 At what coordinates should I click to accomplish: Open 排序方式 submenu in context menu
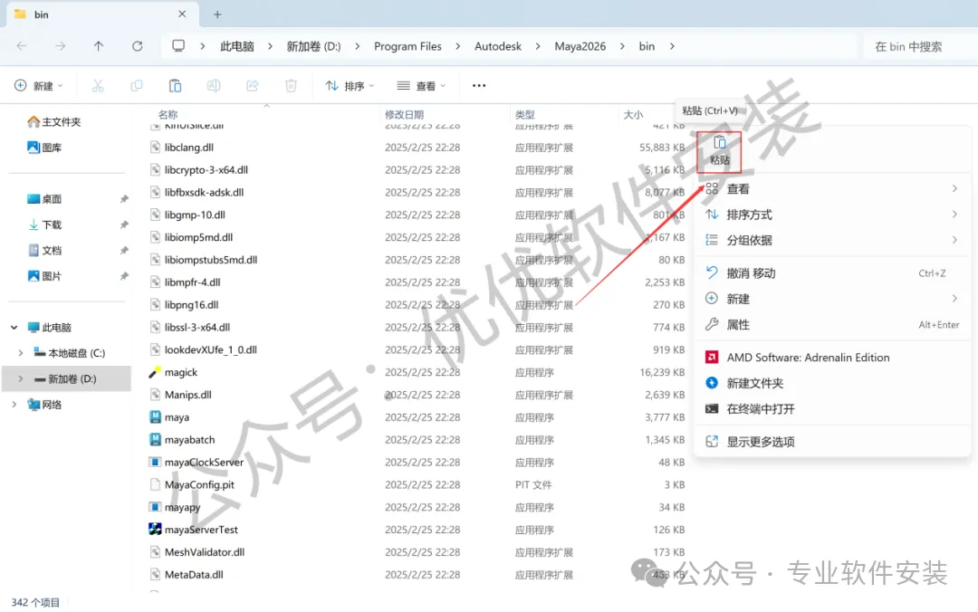pyautogui.click(x=833, y=215)
